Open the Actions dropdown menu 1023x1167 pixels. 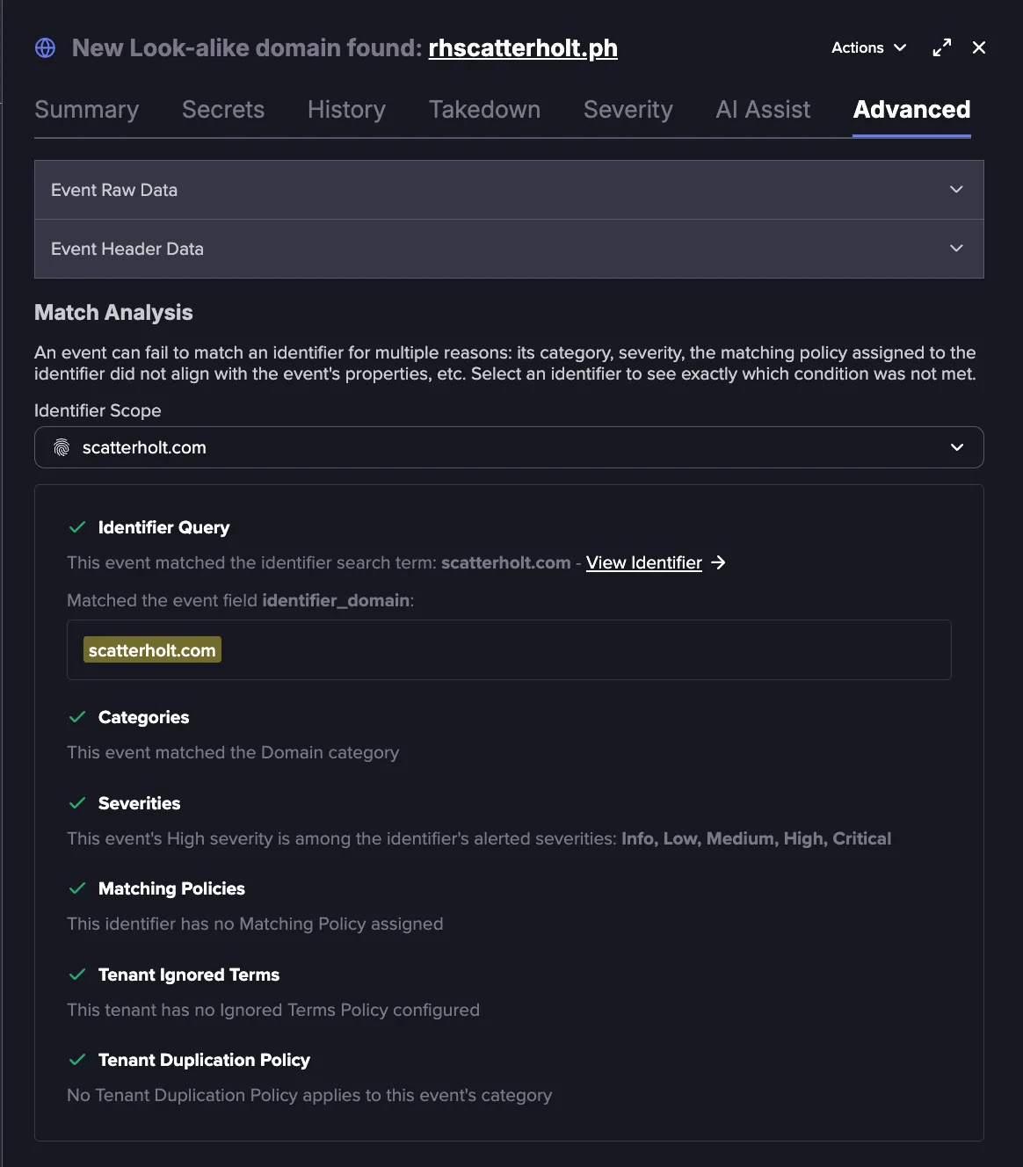(868, 47)
